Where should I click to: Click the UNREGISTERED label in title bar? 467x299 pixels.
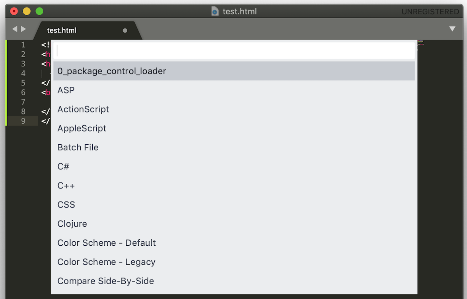coord(430,12)
